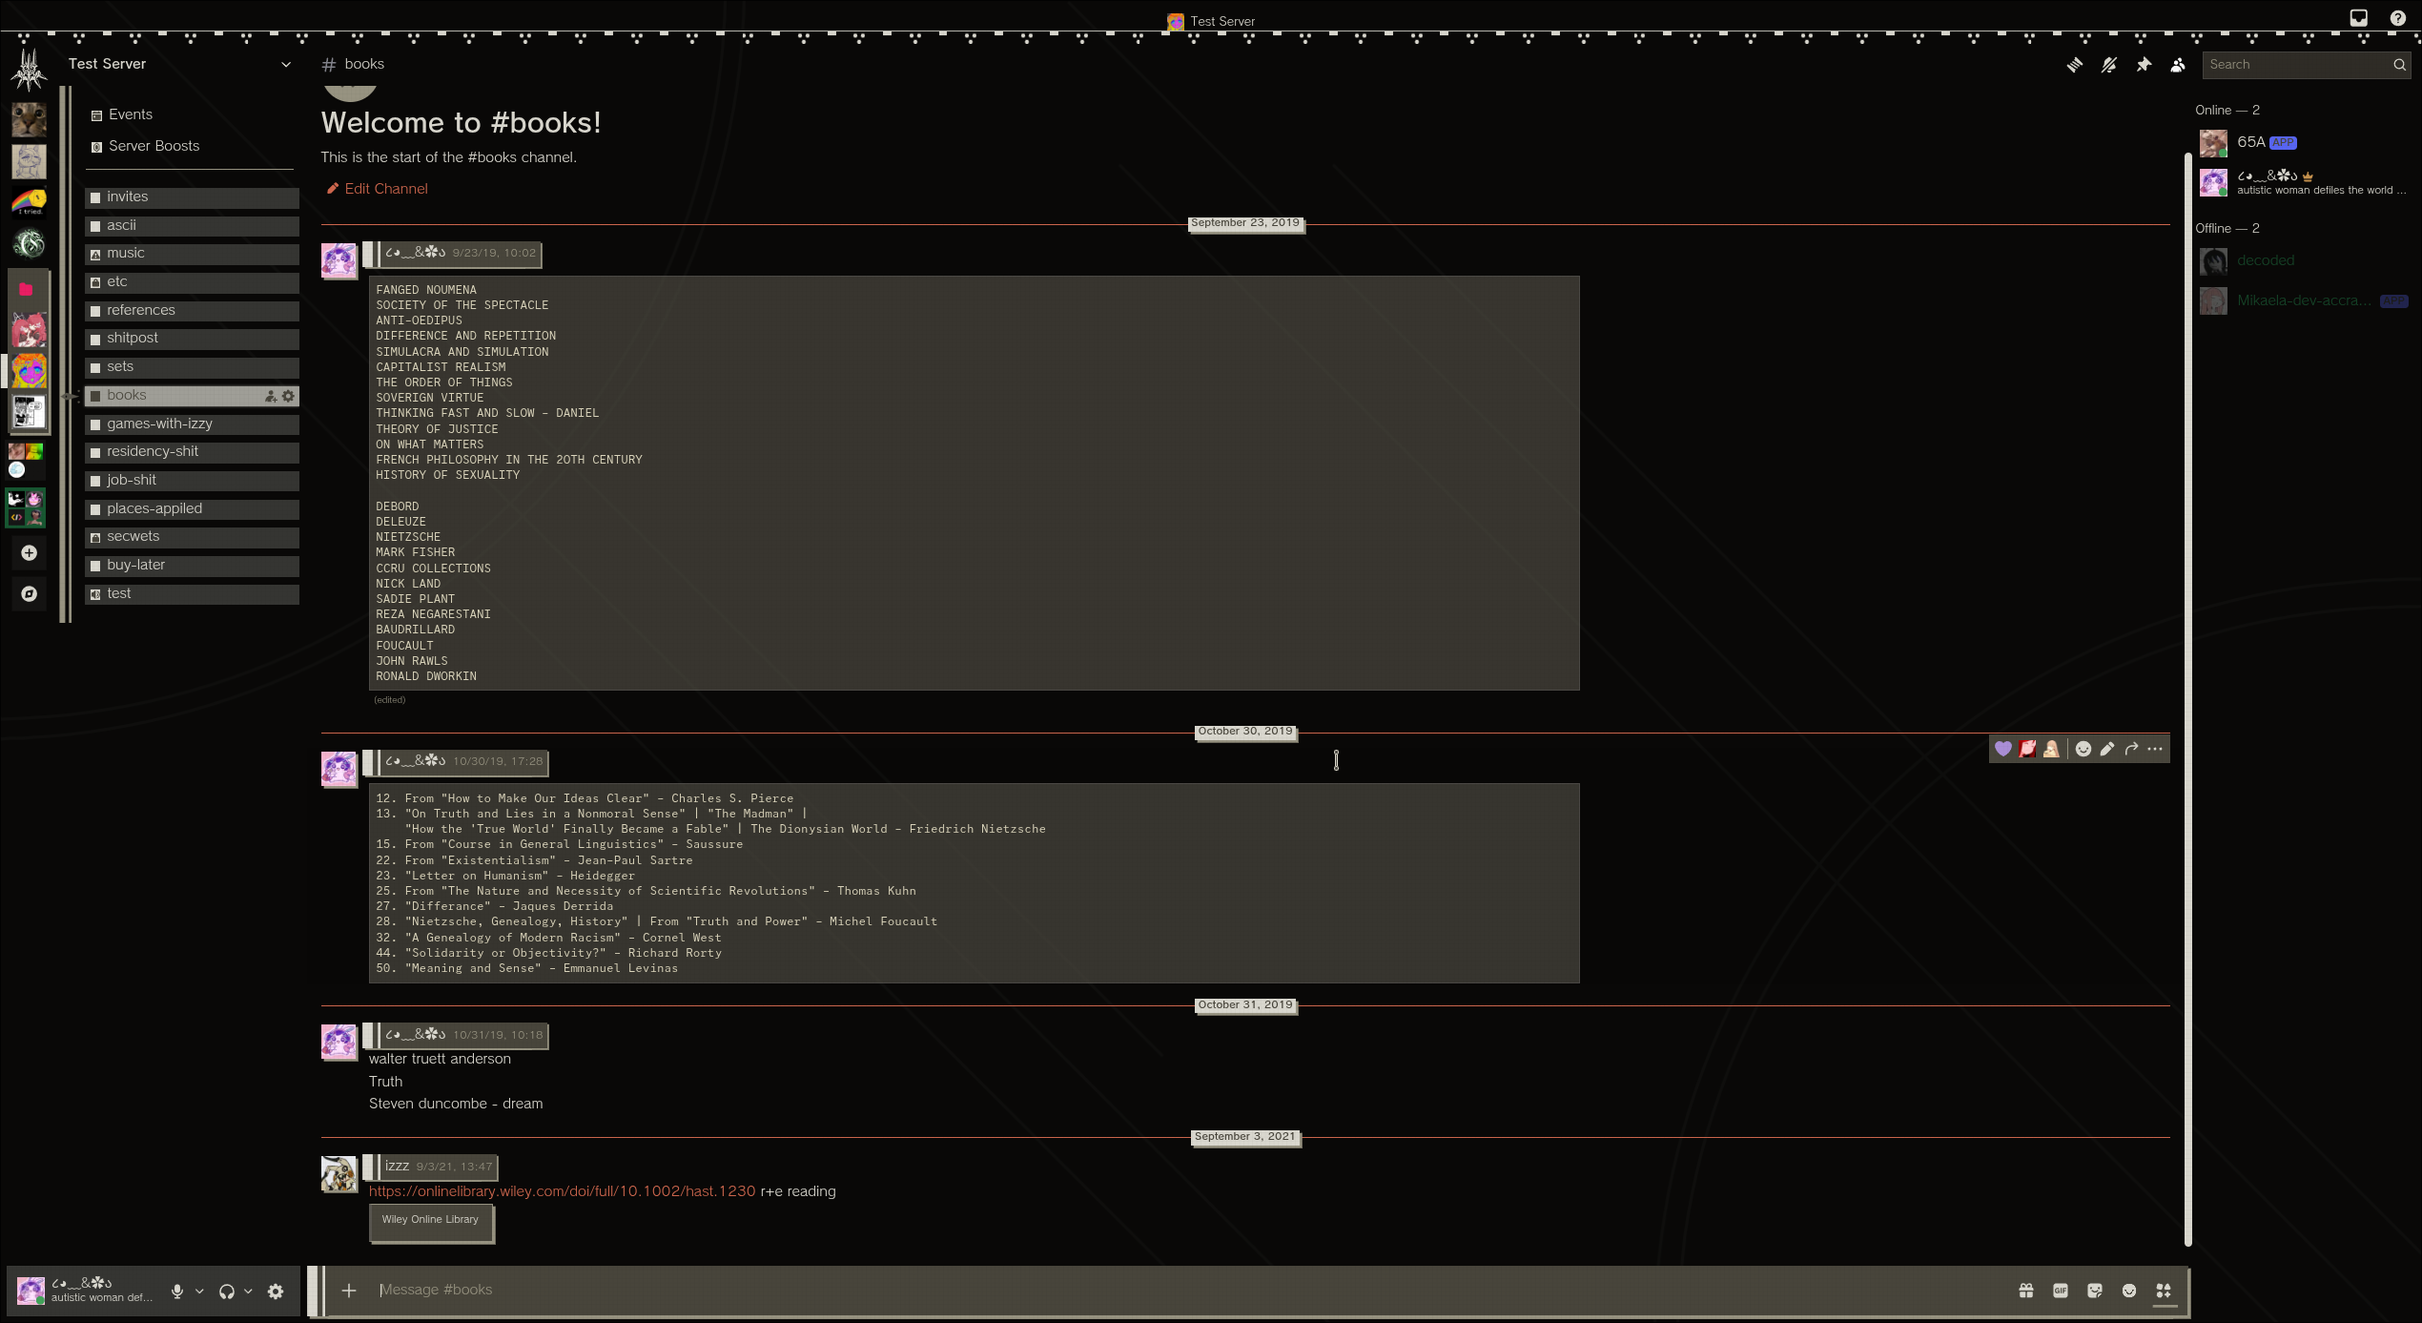Open the sticker picker
This screenshot has width=2422, height=1323.
[2095, 1290]
